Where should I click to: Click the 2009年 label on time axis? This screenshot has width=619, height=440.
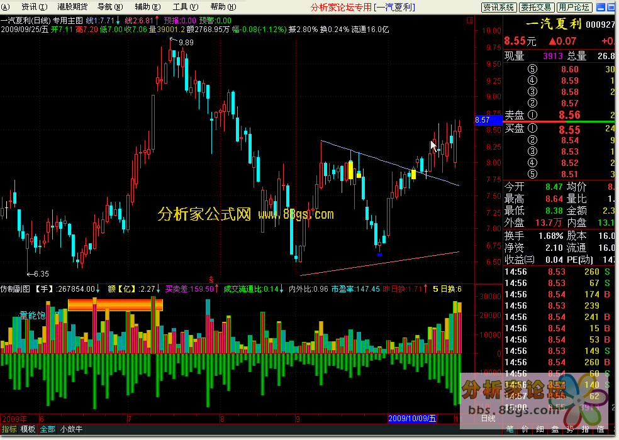pos(14,419)
